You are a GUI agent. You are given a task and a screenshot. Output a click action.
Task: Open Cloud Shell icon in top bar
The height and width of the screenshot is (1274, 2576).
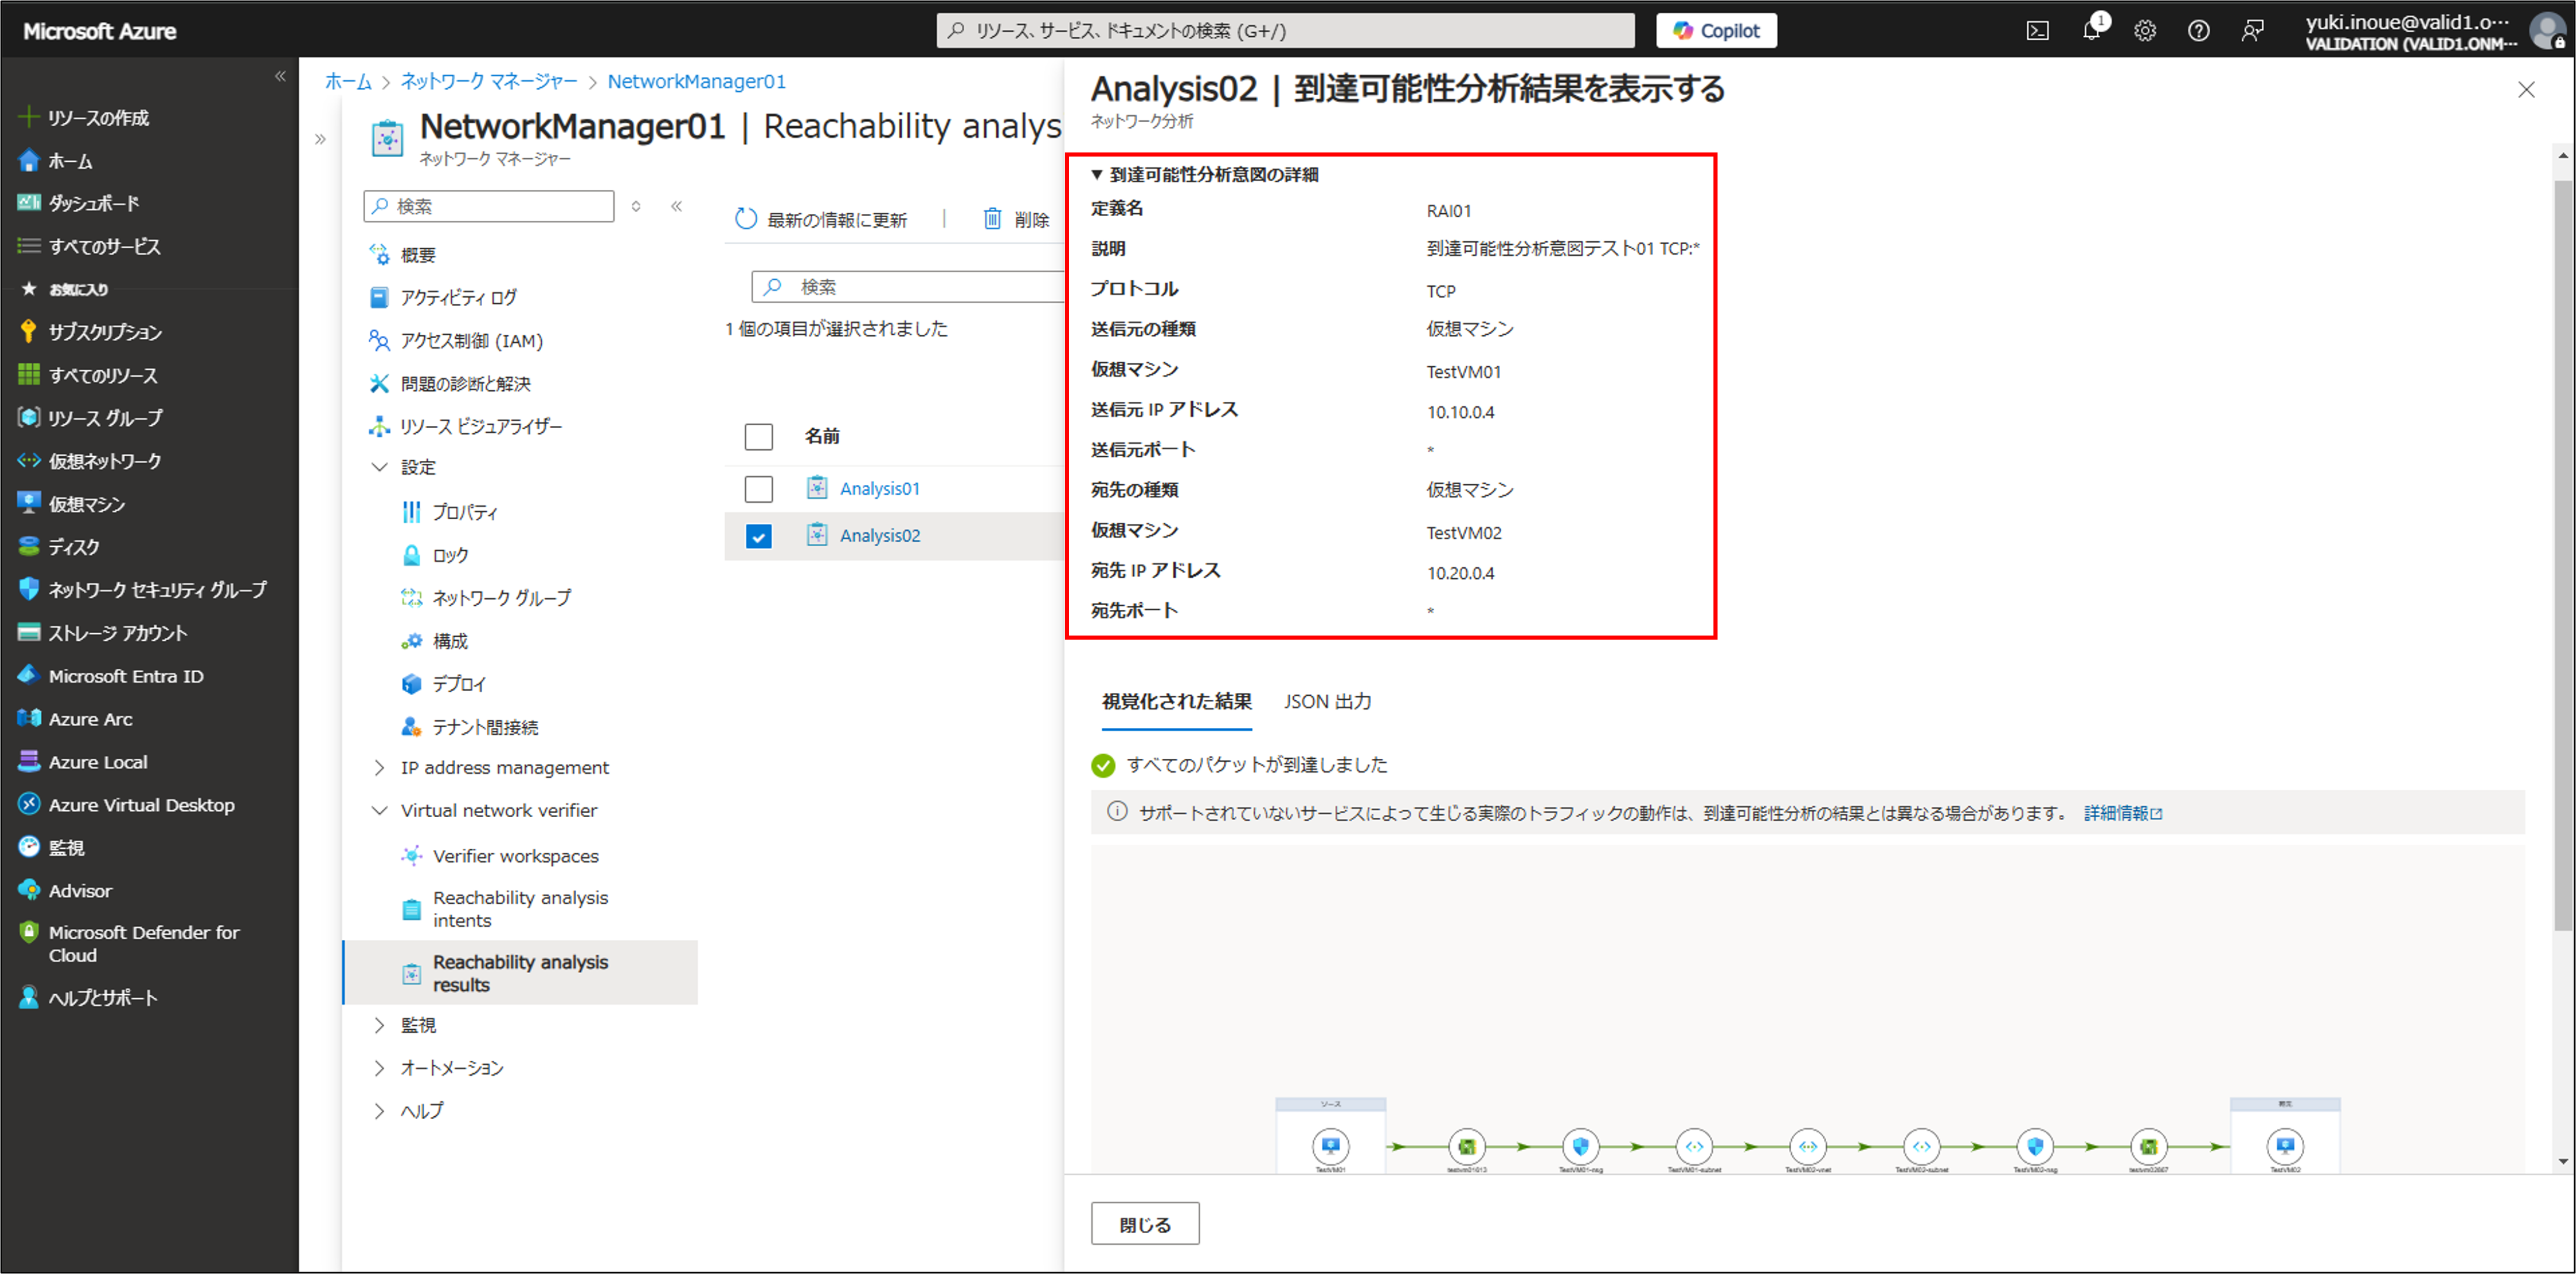[2037, 31]
